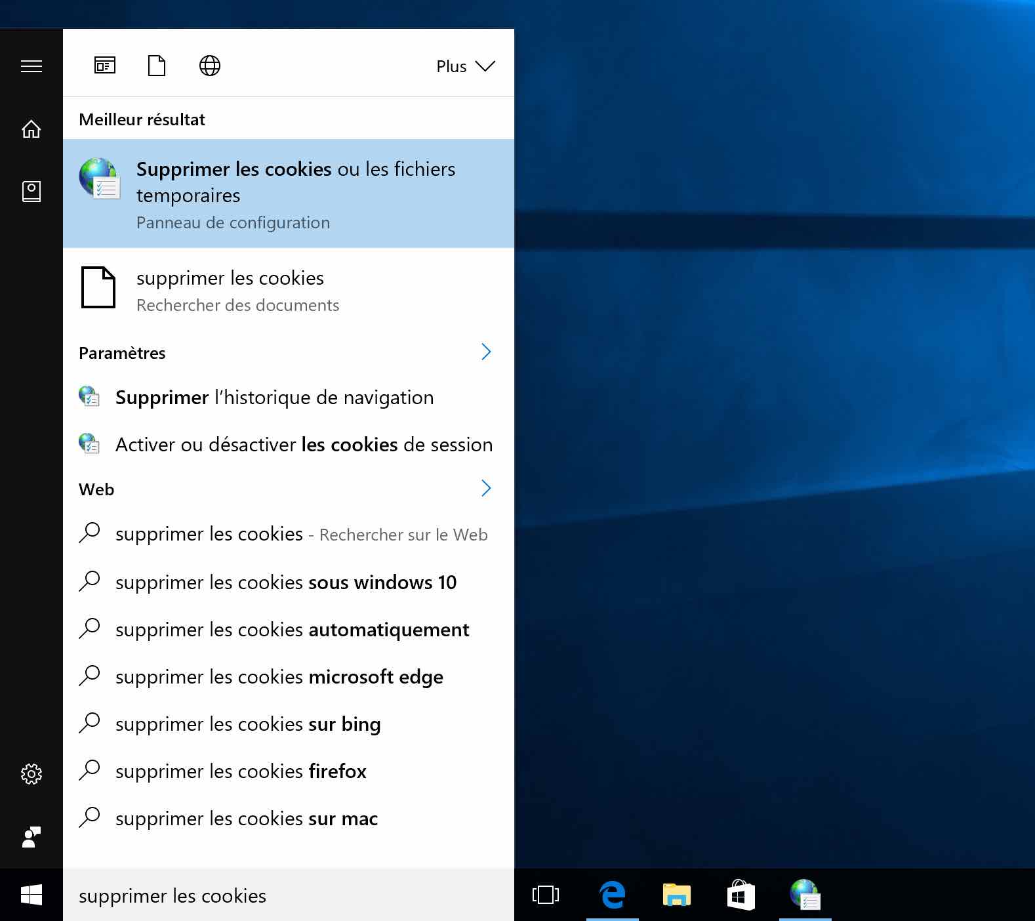Open Supprimer l'historique de navigation

point(289,398)
